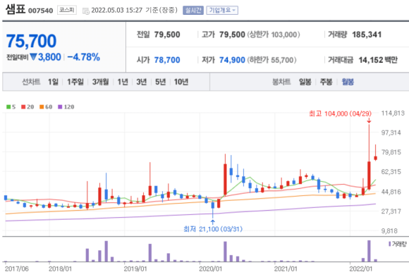Click the current price 75,700
The image size is (409, 277).
pyautogui.click(x=31, y=41)
